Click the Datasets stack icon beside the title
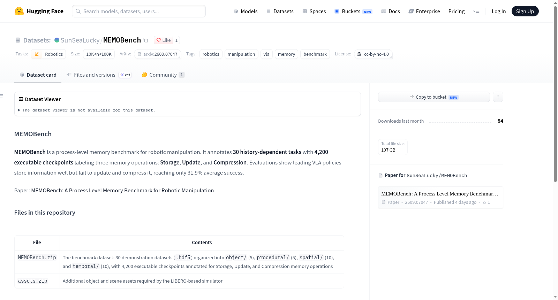 click(x=18, y=40)
